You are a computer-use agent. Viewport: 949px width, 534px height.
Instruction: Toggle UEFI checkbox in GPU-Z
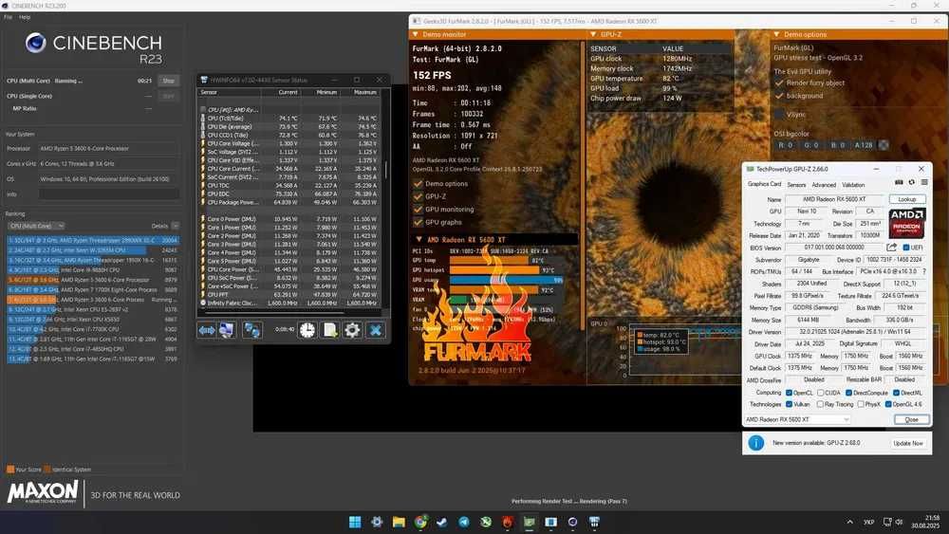pyautogui.click(x=906, y=248)
